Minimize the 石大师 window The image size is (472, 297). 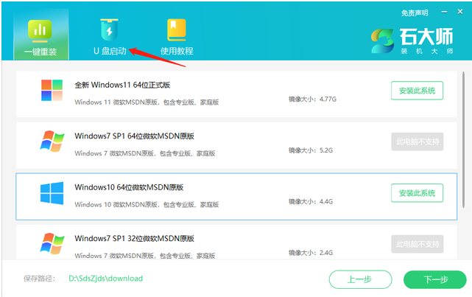click(x=444, y=12)
